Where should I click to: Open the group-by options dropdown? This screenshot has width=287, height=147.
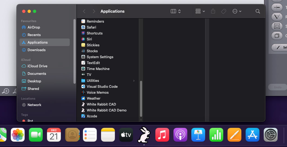coord(200,11)
